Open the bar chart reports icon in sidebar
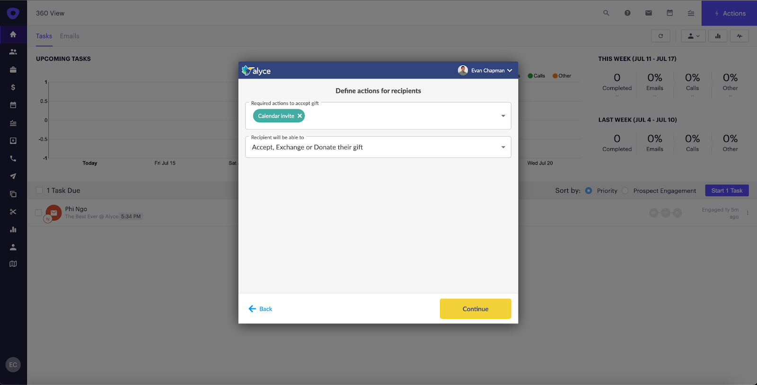This screenshot has width=757, height=385. [13, 230]
